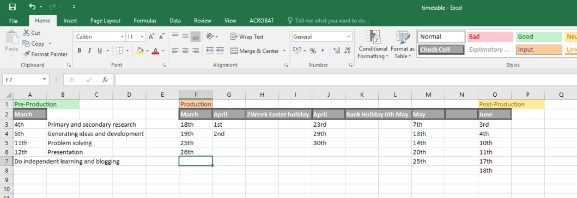The width and height of the screenshot is (577, 198).
Task: Align text right
Action: (x=196, y=51)
